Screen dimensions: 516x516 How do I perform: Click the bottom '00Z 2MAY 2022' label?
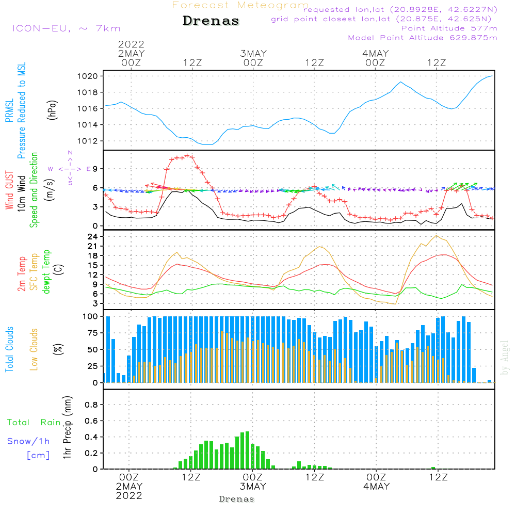click(x=129, y=487)
